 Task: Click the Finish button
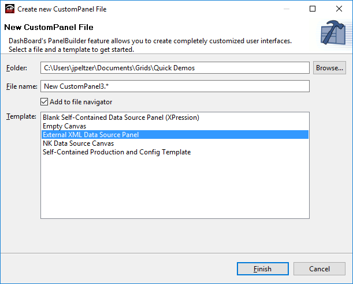point(262,269)
